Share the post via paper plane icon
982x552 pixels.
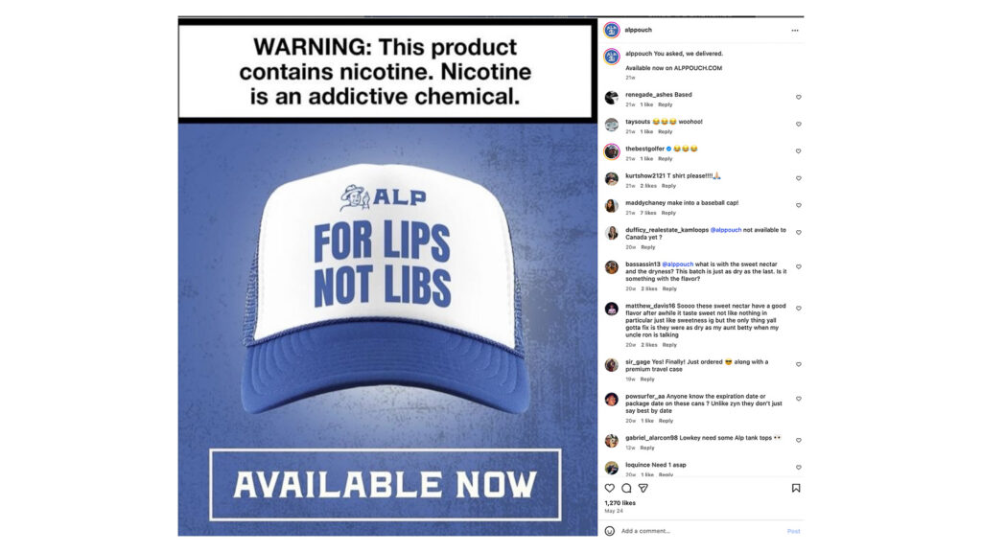[x=643, y=488]
